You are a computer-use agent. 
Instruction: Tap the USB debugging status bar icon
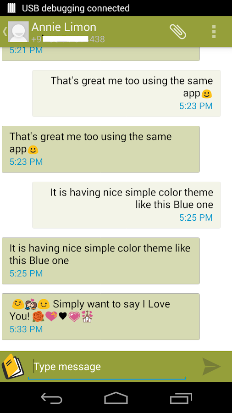coord(11,8)
